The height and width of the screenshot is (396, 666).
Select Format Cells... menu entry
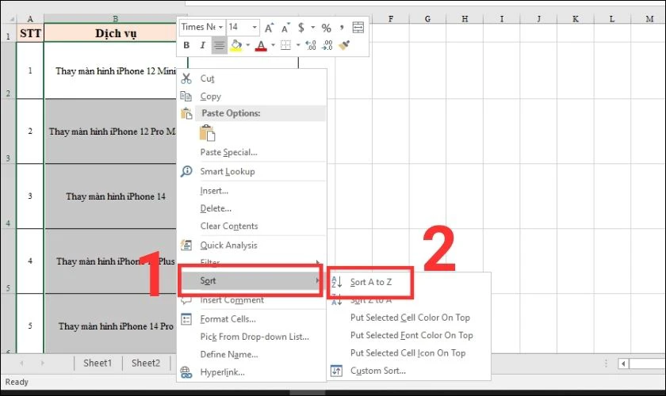coord(252,318)
